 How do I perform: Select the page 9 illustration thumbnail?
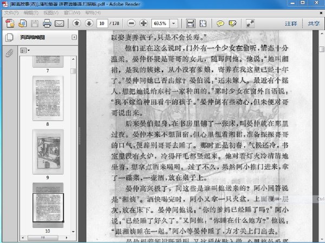pyautogui.click(x=48, y=152)
